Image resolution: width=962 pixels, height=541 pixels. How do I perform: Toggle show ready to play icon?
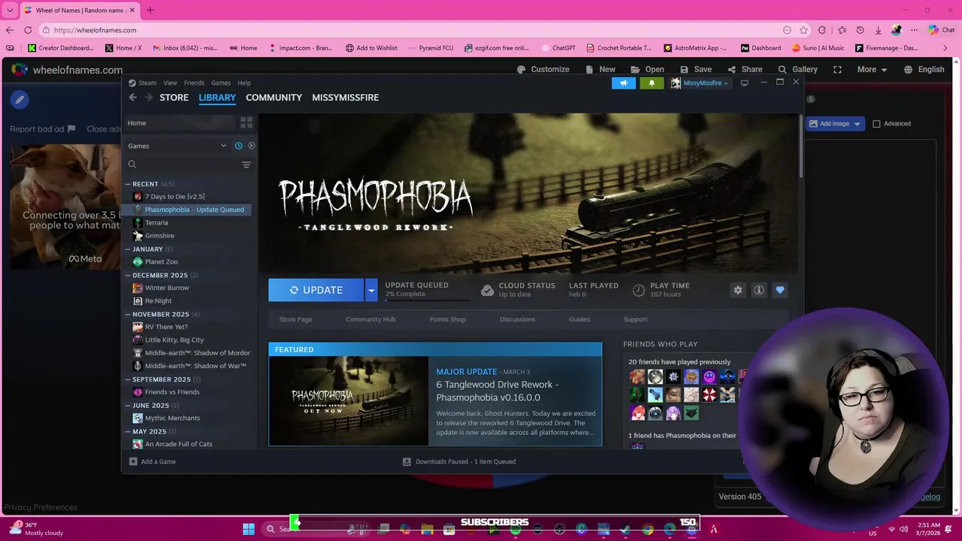(x=251, y=146)
